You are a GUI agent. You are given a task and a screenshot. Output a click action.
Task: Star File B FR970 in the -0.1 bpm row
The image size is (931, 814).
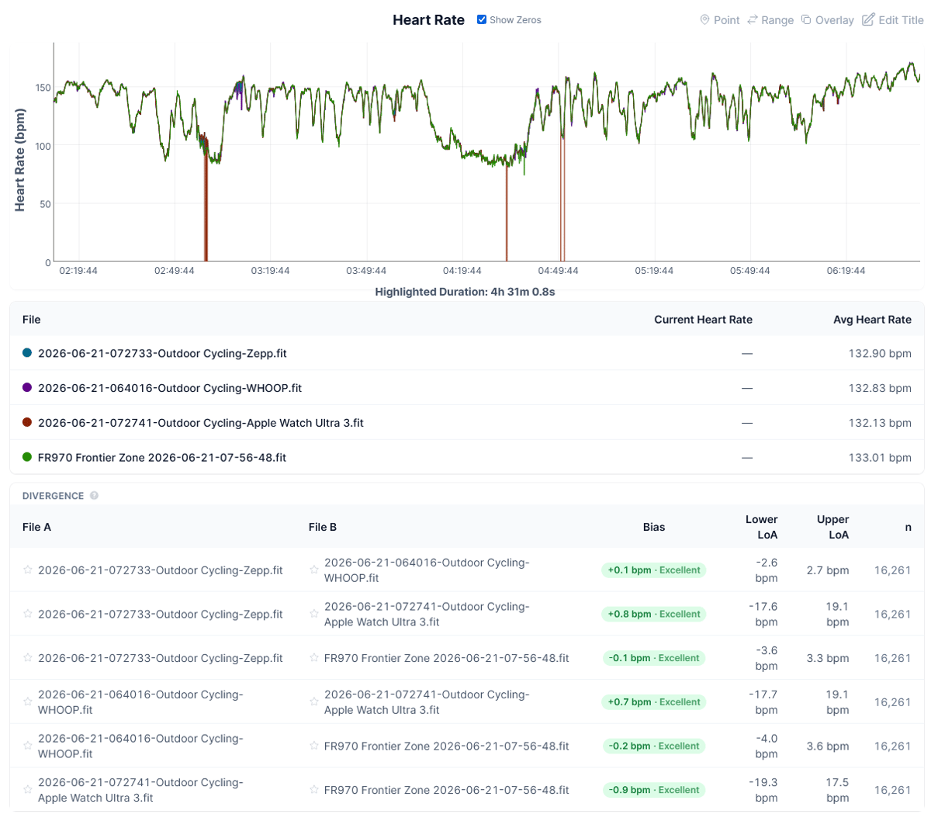coord(314,657)
